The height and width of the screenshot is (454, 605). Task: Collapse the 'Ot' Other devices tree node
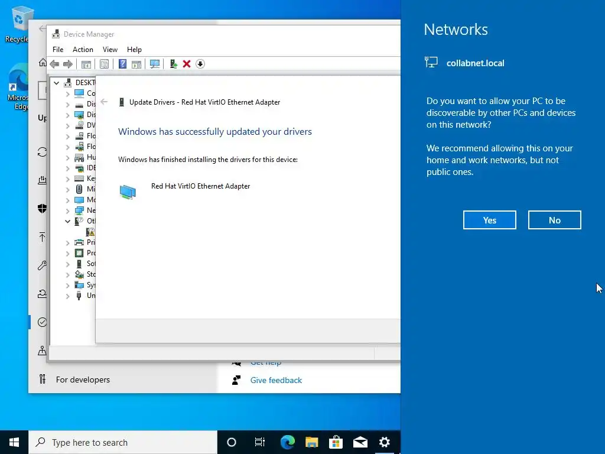tap(67, 221)
